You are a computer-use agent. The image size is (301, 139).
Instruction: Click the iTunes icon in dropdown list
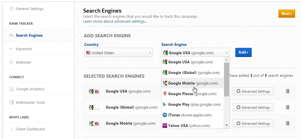[165, 115]
